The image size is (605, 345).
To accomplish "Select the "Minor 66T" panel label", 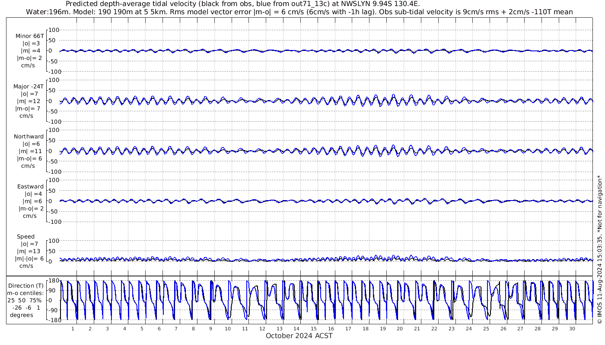I will click(29, 36).
